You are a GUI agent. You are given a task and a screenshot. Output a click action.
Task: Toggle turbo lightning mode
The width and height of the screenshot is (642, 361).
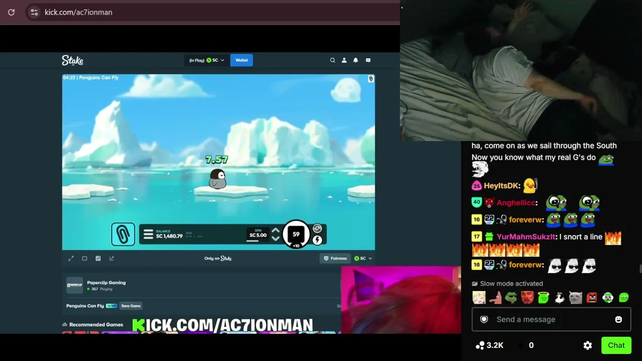point(317,241)
